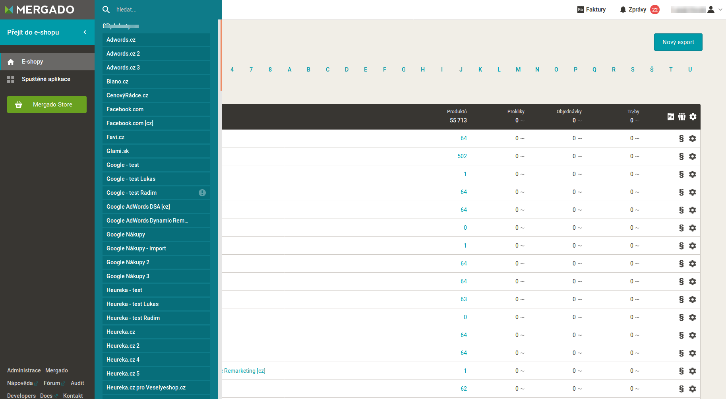Click product count 62
Image resolution: width=726 pixels, height=399 pixels.
coord(464,389)
